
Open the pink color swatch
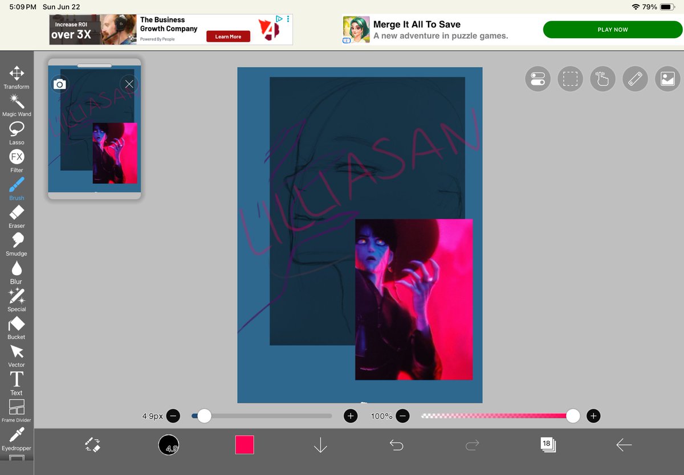(x=245, y=445)
